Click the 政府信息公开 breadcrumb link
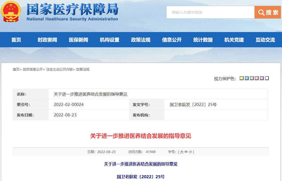Viewport: 282px width, 181px height. point(33,69)
